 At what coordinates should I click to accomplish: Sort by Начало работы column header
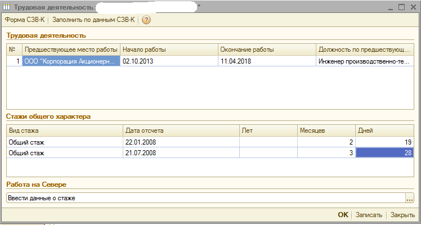(169, 49)
